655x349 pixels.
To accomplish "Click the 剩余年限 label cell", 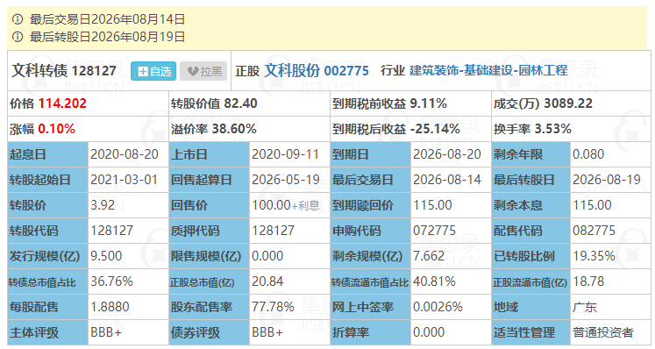I will [531, 154].
